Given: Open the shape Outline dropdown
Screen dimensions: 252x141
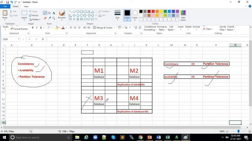Looking at the screenshot, I should pyautogui.click(x=105, y=11).
